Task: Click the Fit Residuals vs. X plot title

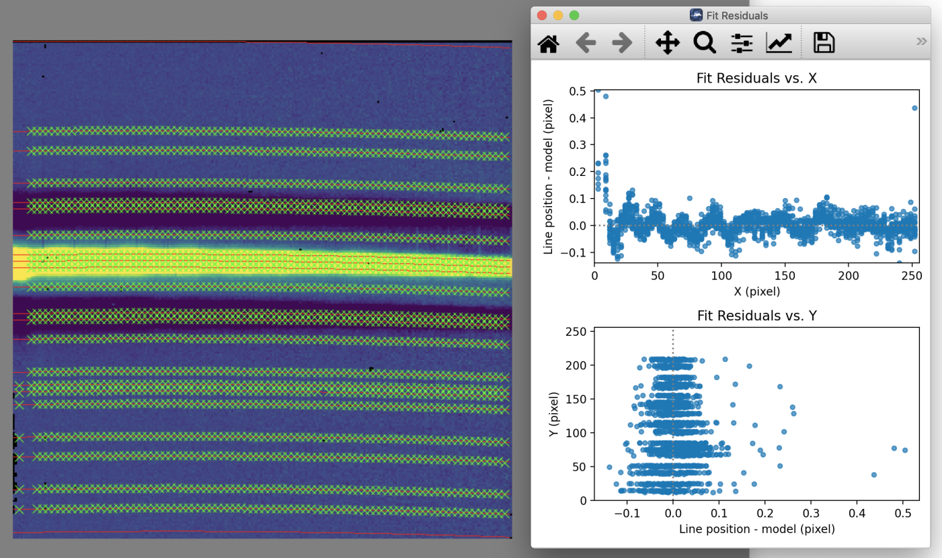Action: 755,78
